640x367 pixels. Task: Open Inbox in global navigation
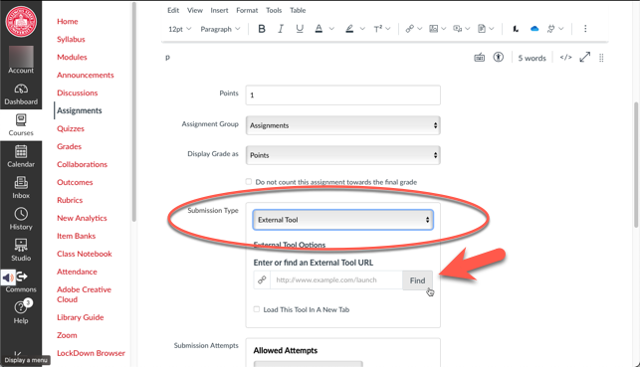coord(21,188)
